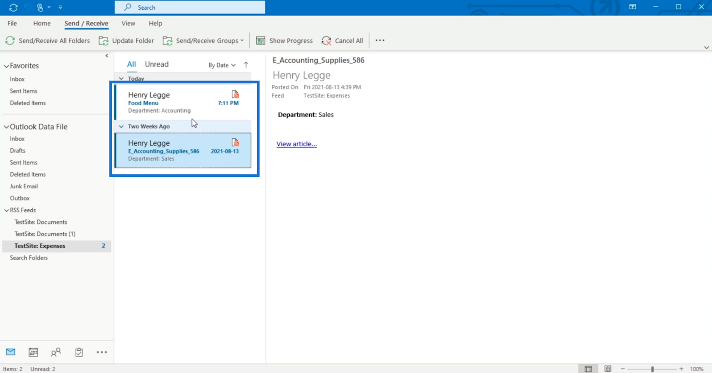The height and width of the screenshot is (373, 712).
Task: Click the Send/Receive sync icon in title bar
Action: click(x=13, y=7)
